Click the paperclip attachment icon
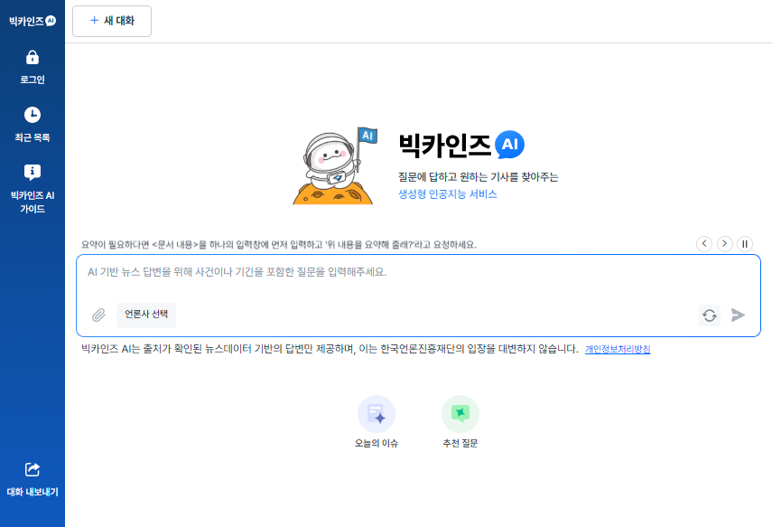This screenshot has width=772, height=527. coord(99,315)
